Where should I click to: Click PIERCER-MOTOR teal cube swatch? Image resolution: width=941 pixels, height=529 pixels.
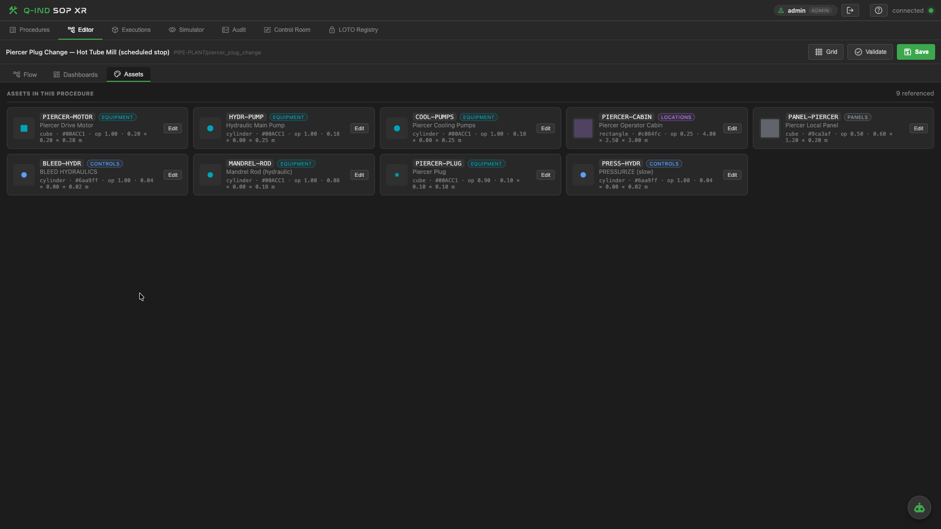point(24,128)
